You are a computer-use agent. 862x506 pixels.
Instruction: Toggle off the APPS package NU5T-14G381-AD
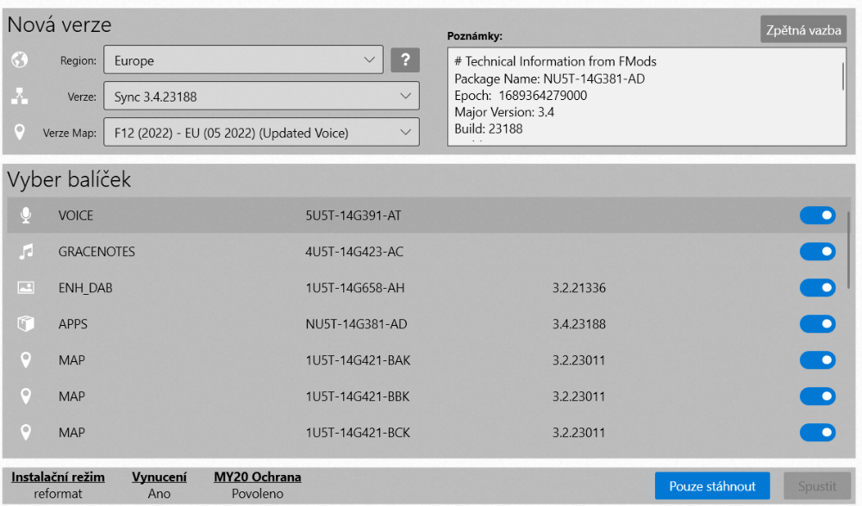817,324
